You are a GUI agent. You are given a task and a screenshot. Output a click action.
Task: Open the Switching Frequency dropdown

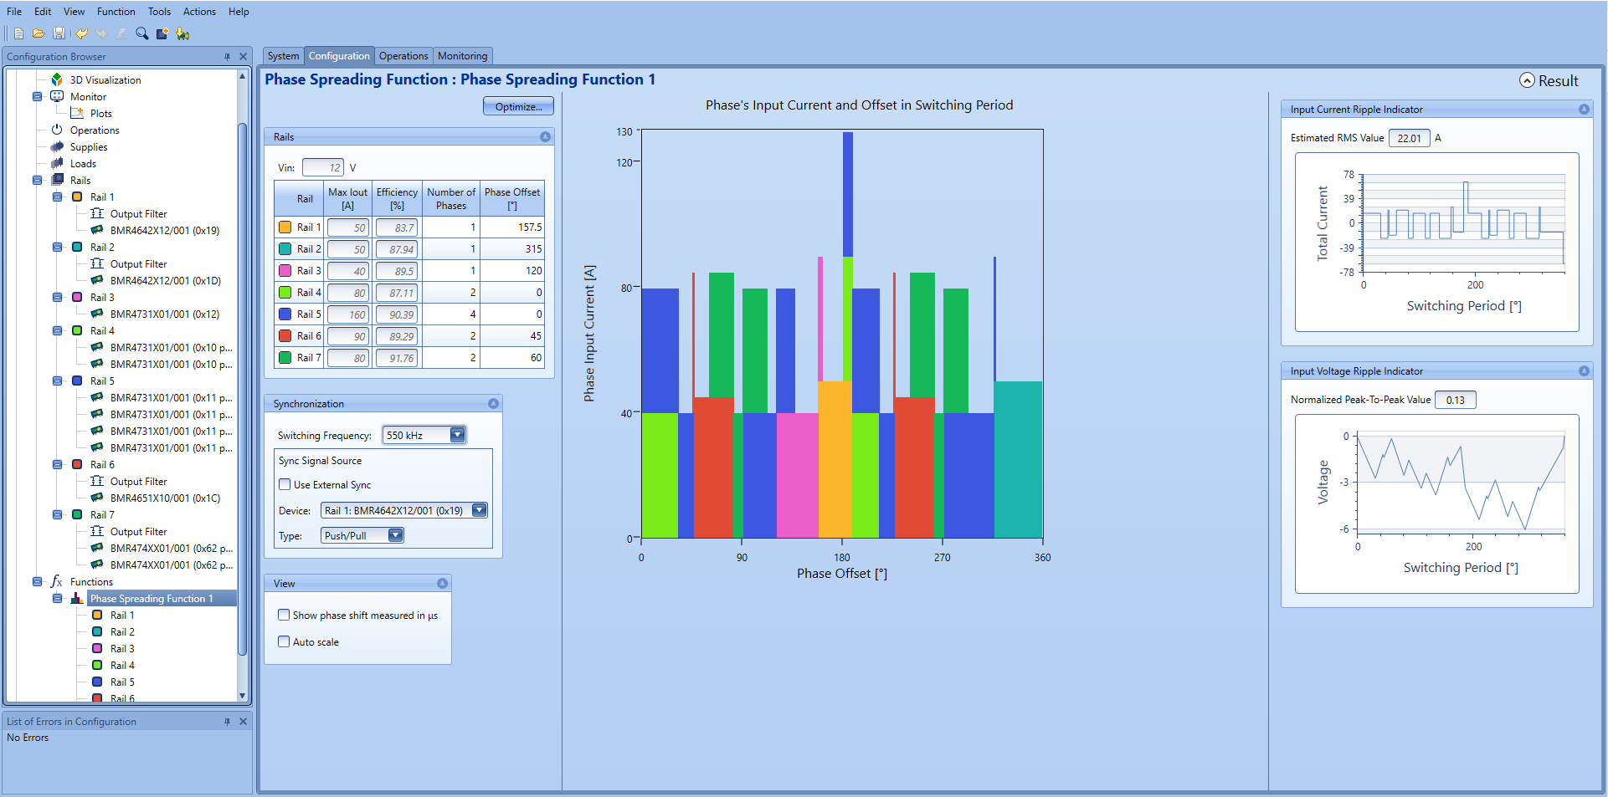click(457, 435)
